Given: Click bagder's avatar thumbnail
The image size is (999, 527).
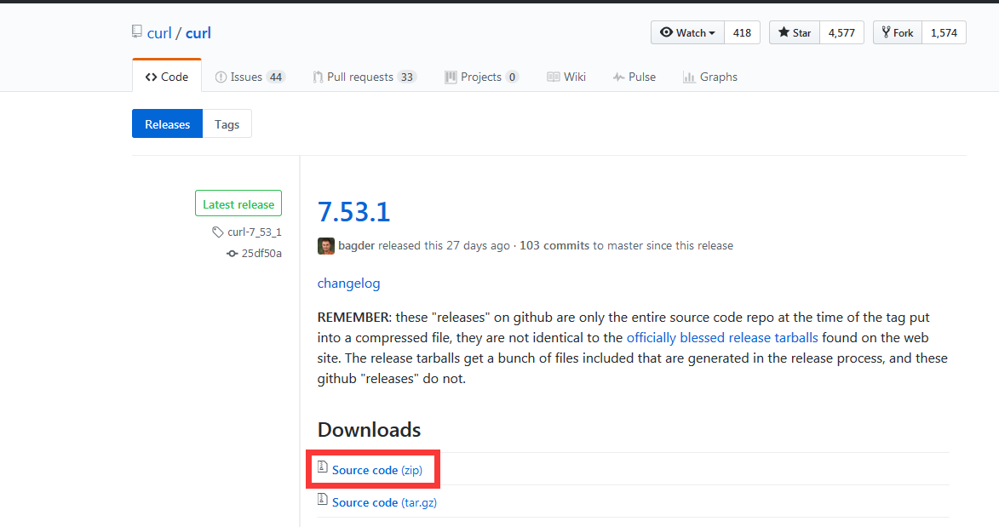Looking at the screenshot, I should (x=326, y=246).
